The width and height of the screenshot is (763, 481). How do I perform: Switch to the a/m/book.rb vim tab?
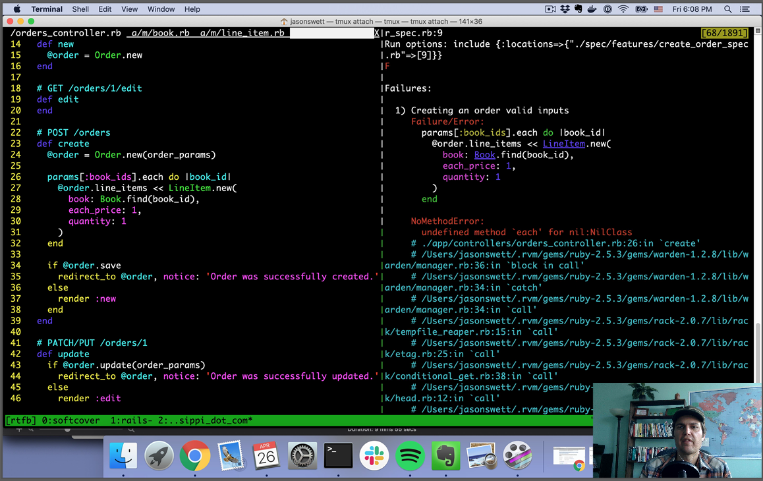(160, 33)
